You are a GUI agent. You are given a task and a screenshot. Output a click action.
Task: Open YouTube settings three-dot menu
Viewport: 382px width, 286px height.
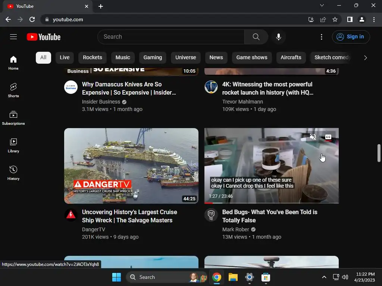(321, 37)
